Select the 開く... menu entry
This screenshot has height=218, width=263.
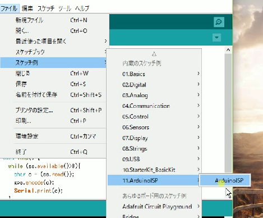53,31
